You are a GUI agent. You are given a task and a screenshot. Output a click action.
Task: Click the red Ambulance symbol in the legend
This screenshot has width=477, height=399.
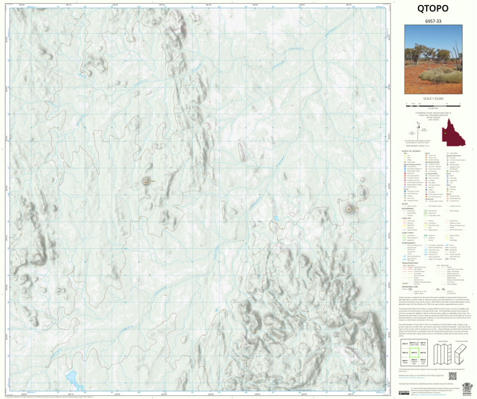[405, 173]
